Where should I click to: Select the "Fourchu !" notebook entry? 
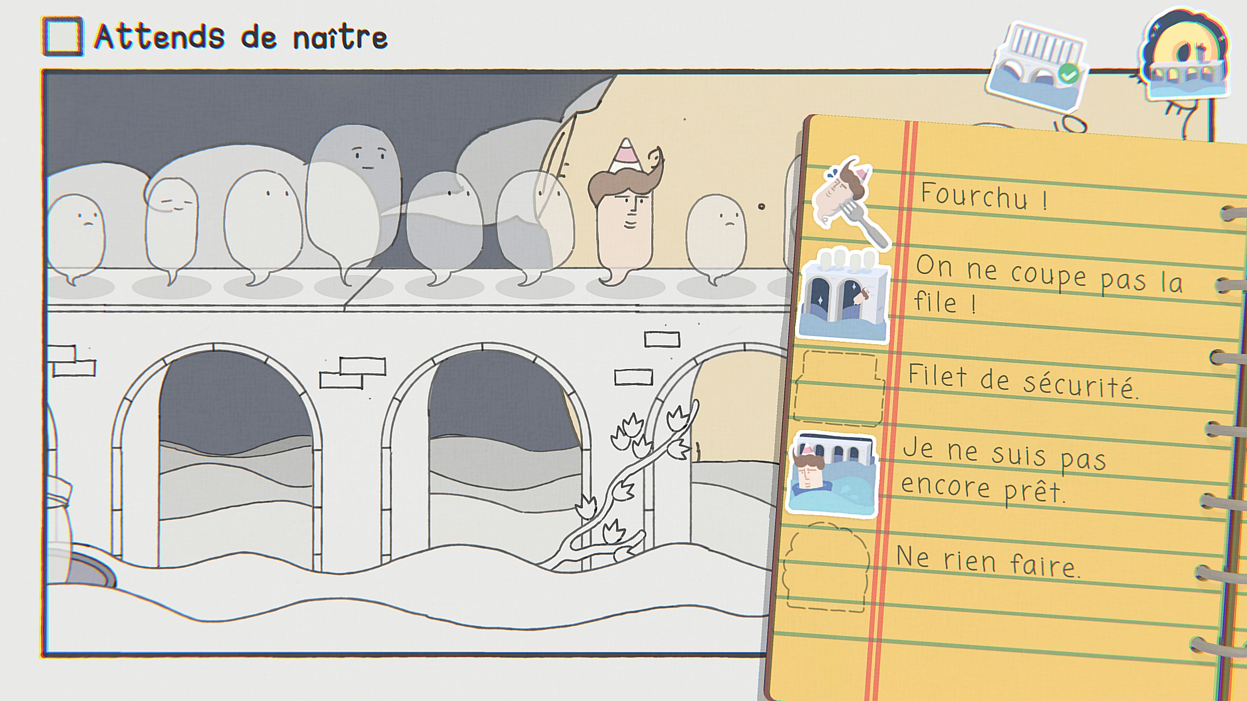click(984, 196)
